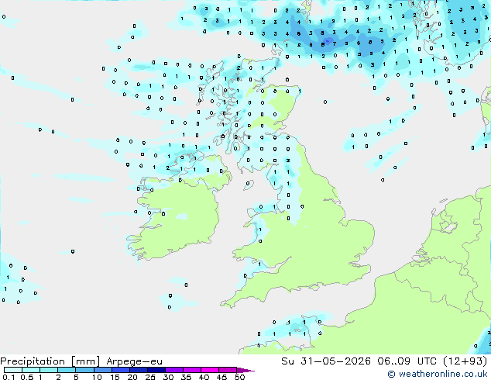Screen dimensions: 491x380
Task: Select the 'Precipitation [mm] Arpege-eu' title text
Action: click(x=81, y=361)
